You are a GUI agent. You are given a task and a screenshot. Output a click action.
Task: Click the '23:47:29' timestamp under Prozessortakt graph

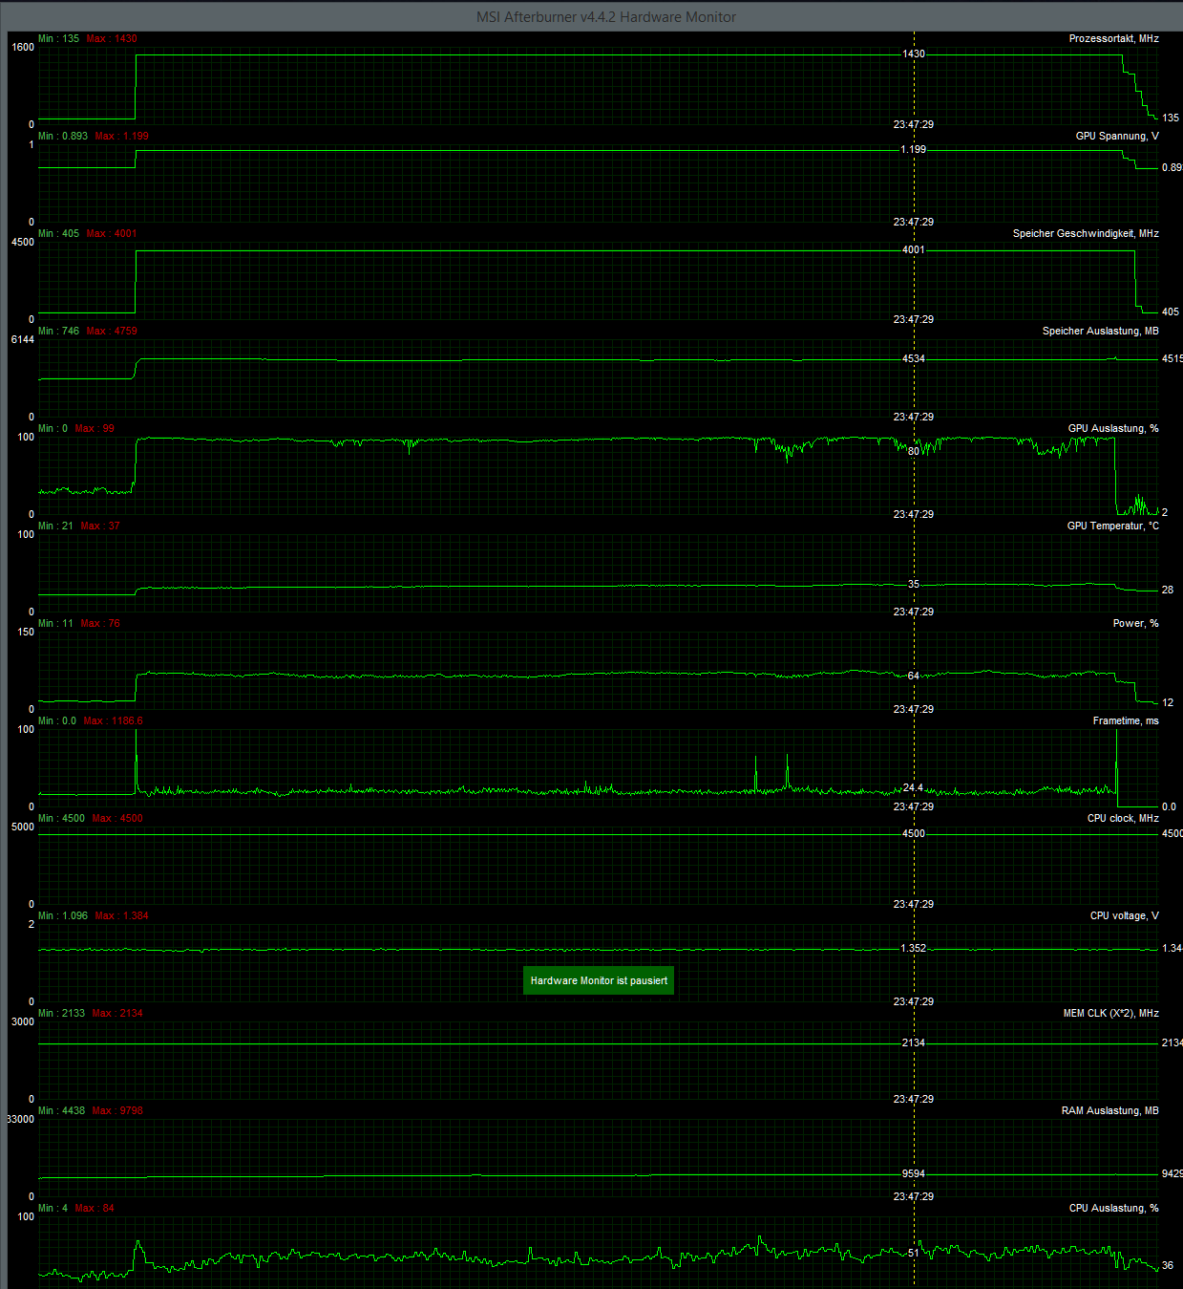[x=914, y=125]
